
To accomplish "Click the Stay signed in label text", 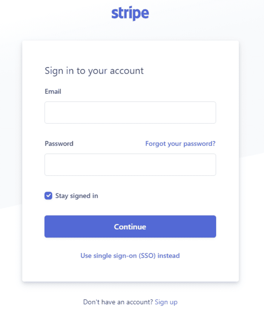I will coord(77,196).
